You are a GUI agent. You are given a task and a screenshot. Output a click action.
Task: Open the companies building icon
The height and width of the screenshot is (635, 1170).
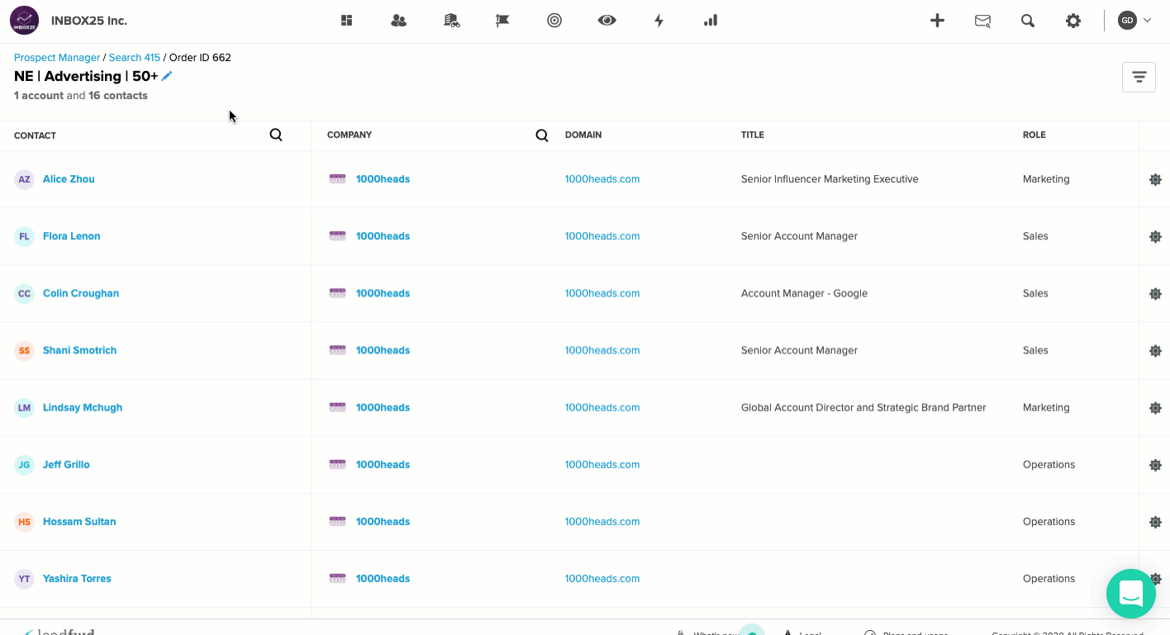(x=451, y=21)
